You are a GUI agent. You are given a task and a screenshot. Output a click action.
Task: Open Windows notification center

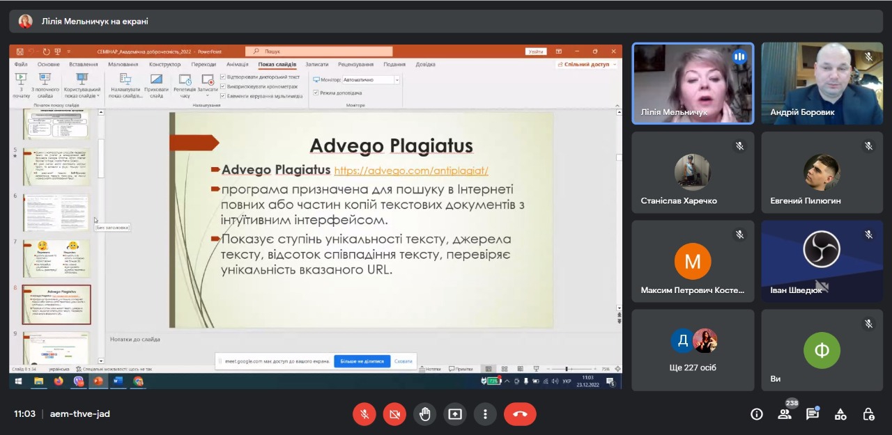610,381
